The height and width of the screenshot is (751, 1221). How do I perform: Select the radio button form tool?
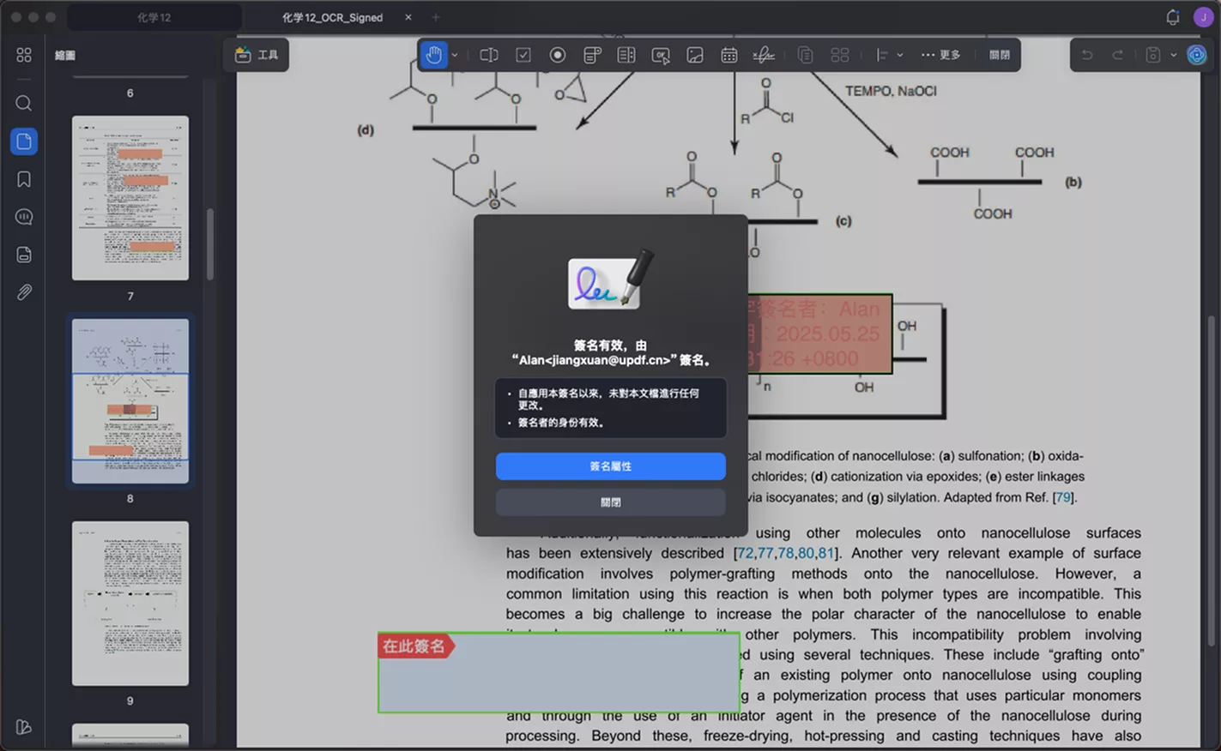coord(558,55)
